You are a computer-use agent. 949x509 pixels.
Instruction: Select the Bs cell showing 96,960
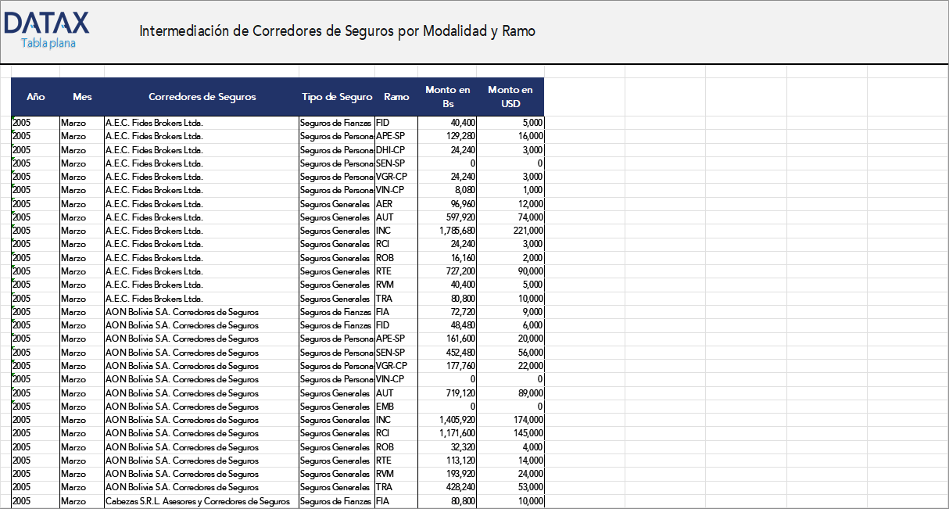point(447,203)
